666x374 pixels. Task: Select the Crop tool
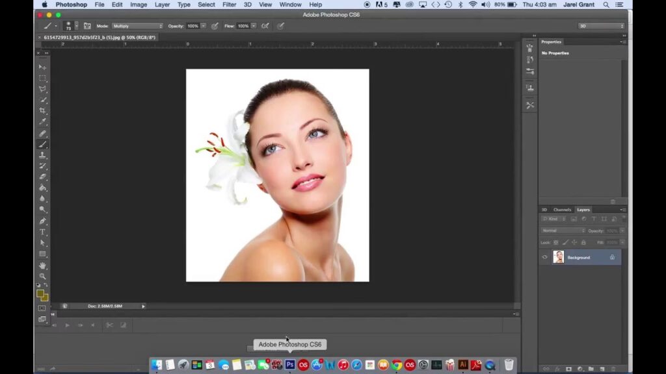[x=43, y=111]
